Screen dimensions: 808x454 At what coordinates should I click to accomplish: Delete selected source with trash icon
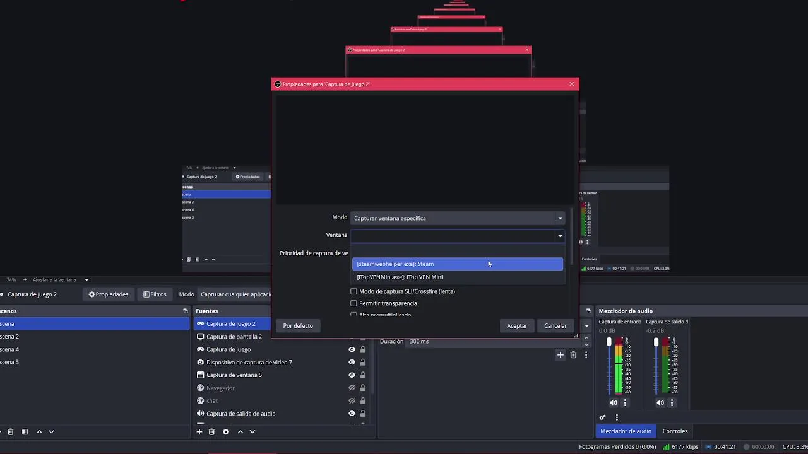211,432
